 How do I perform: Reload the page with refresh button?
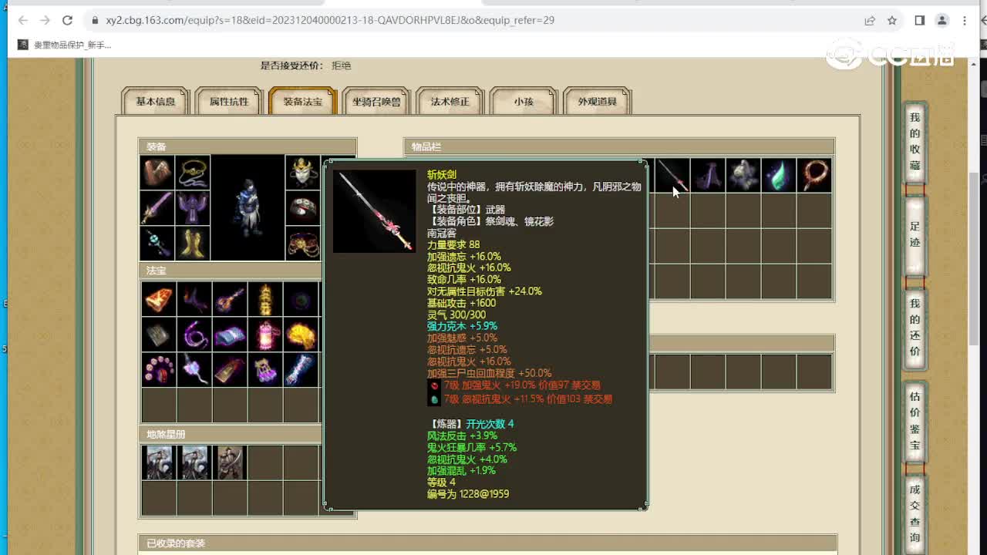pos(67,21)
